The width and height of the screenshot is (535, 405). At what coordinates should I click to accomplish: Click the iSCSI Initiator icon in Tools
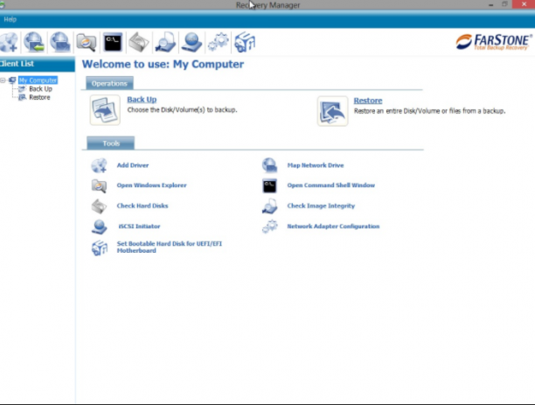100,227
